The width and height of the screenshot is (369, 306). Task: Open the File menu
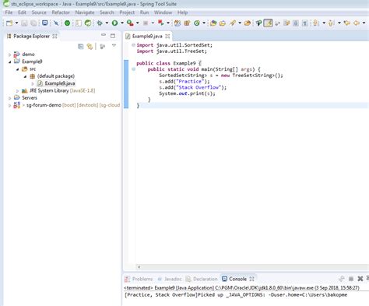[x=9, y=12]
